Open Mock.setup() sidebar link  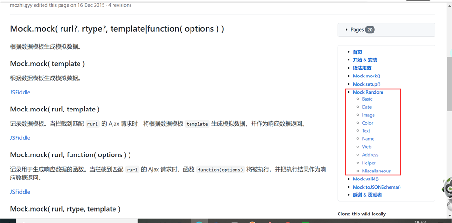tap(366, 84)
